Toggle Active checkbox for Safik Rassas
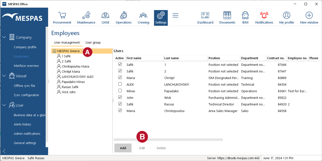Screen dimensions: 322x161 click(x=120, y=104)
